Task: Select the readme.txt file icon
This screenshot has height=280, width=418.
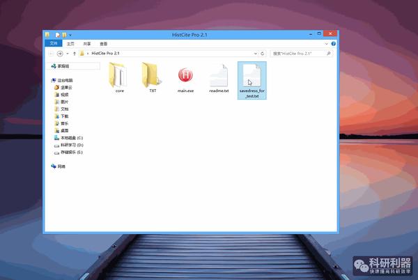Action: [x=219, y=76]
